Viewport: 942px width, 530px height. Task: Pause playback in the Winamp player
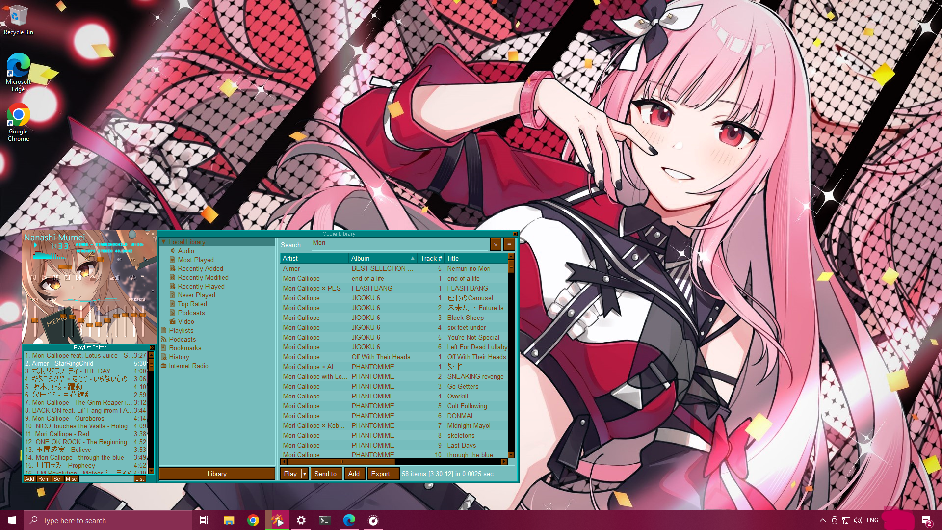click(x=56, y=278)
